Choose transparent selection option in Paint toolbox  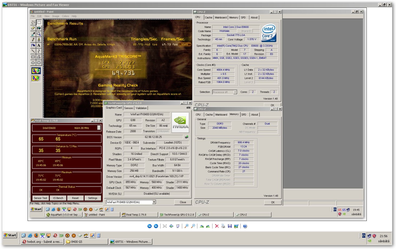[x=36, y=78]
